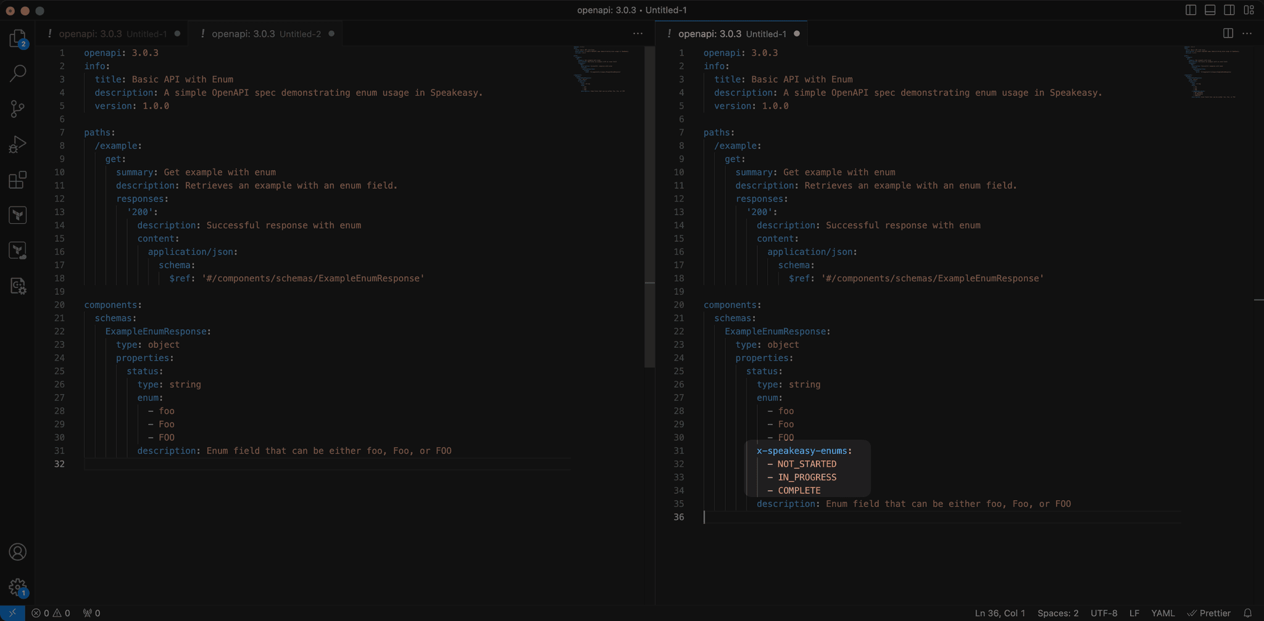Viewport: 1264px width, 621px height.
Task: Close unsaved Untitled-2 tab via dot
Action: pyautogui.click(x=331, y=34)
